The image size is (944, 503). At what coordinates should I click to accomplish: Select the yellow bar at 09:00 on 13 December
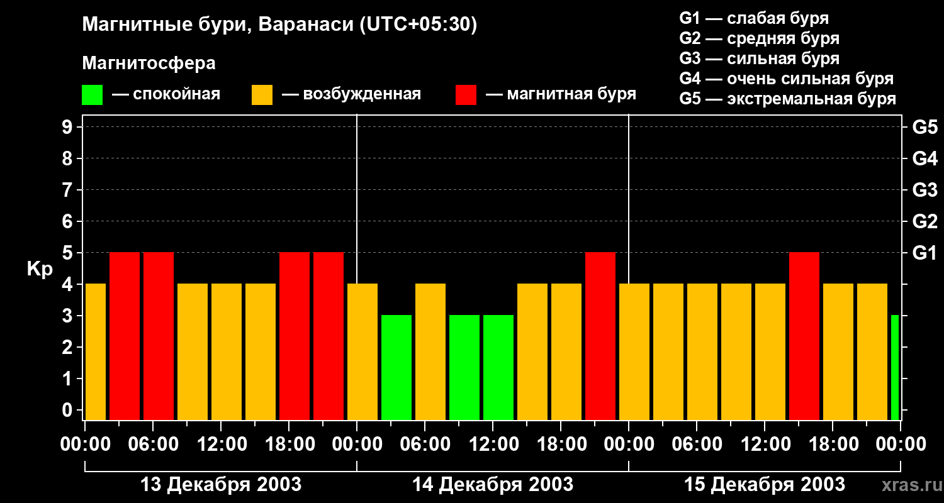[193, 351]
